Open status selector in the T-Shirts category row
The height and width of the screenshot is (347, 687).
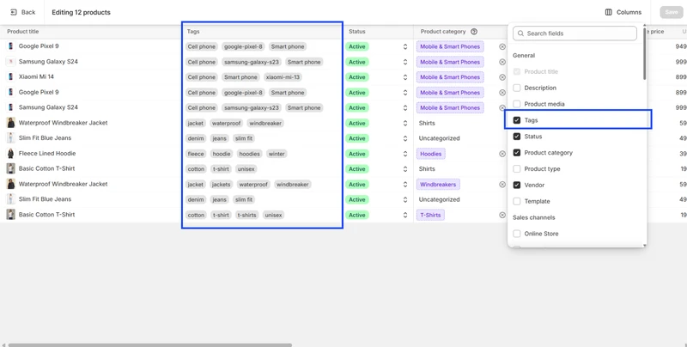[x=405, y=215]
